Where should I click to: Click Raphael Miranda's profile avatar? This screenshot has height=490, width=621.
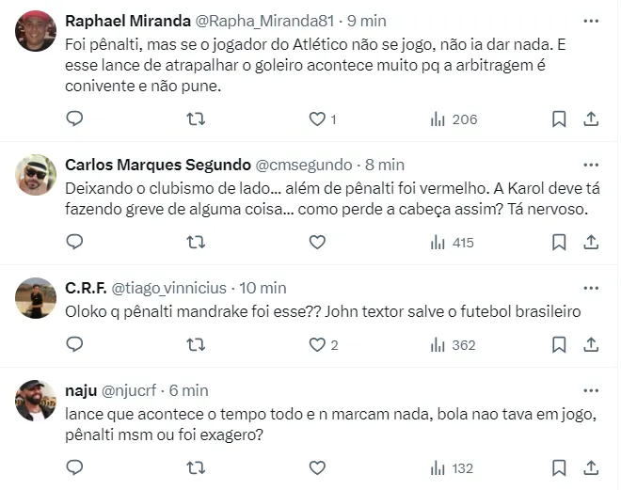click(36, 31)
